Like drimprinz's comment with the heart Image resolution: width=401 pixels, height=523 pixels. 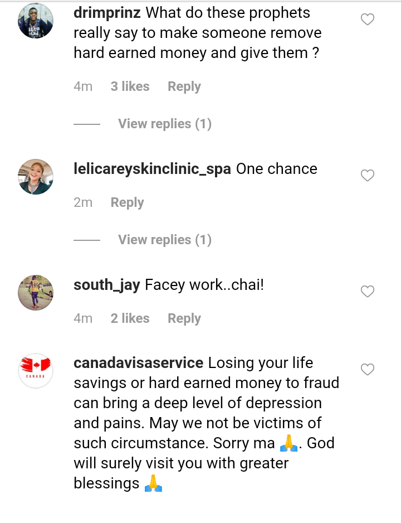(368, 20)
